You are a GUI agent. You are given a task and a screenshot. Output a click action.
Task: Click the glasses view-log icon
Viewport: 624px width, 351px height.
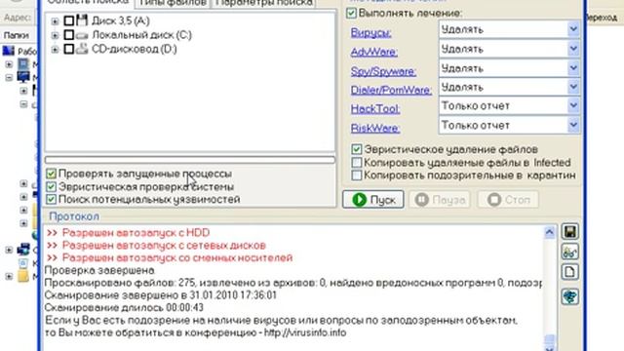click(569, 252)
